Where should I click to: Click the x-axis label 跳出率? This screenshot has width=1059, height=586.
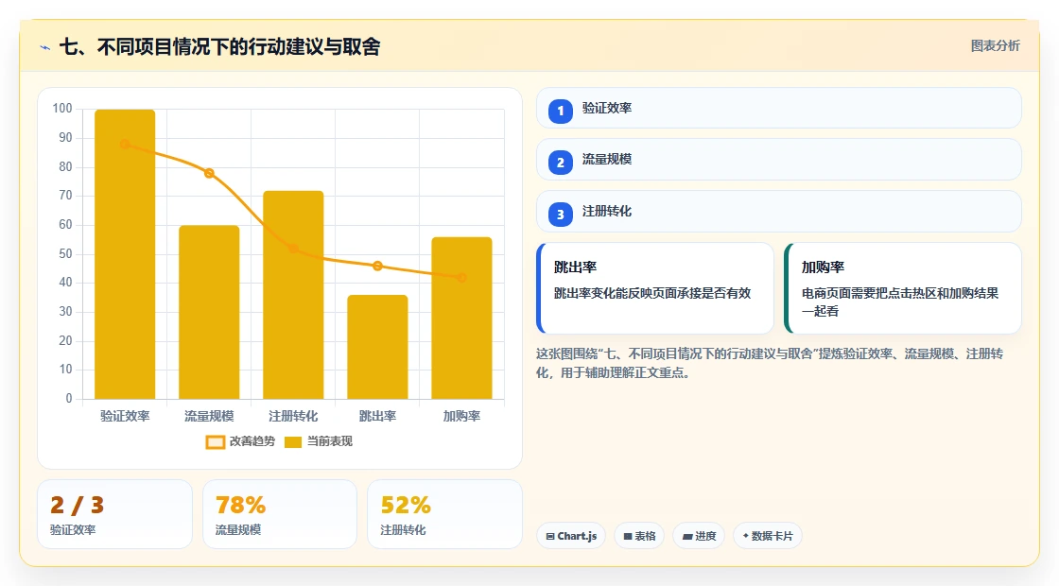(x=377, y=417)
